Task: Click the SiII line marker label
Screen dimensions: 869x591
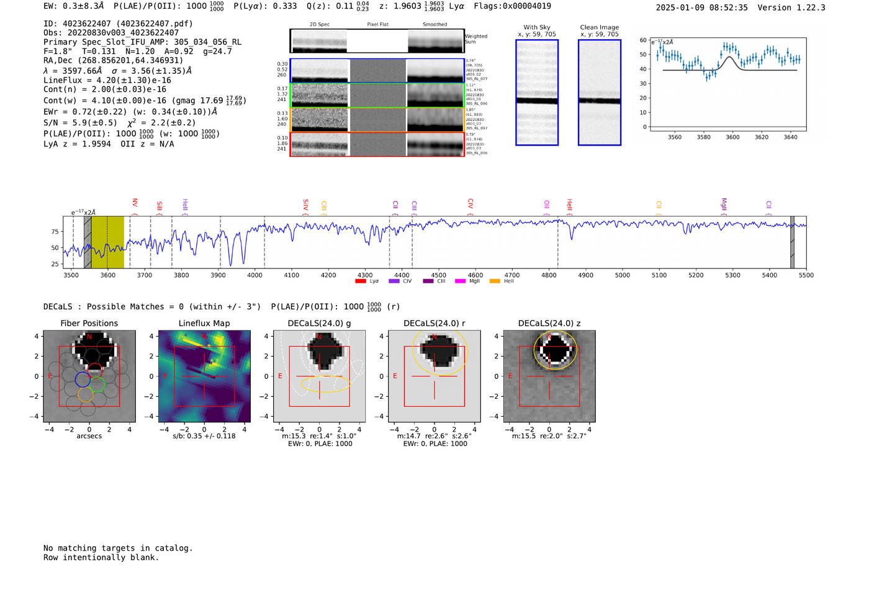Action: click(x=160, y=206)
